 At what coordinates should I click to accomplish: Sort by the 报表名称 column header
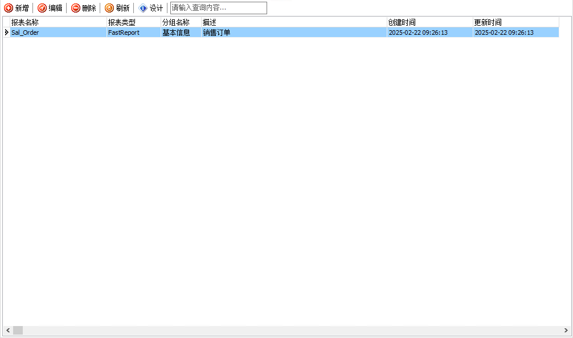click(x=59, y=22)
